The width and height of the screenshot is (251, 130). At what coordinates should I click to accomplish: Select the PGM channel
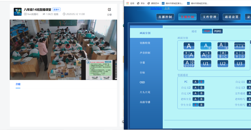click(207, 31)
